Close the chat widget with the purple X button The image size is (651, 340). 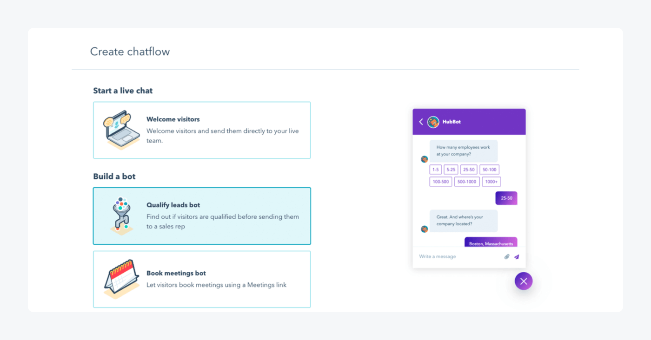click(x=524, y=281)
